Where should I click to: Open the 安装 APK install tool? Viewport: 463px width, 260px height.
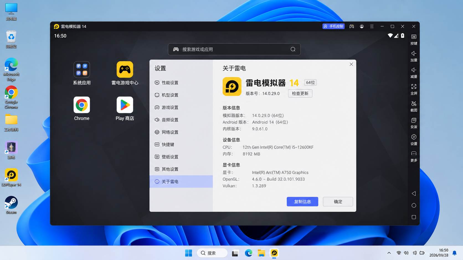point(414,123)
